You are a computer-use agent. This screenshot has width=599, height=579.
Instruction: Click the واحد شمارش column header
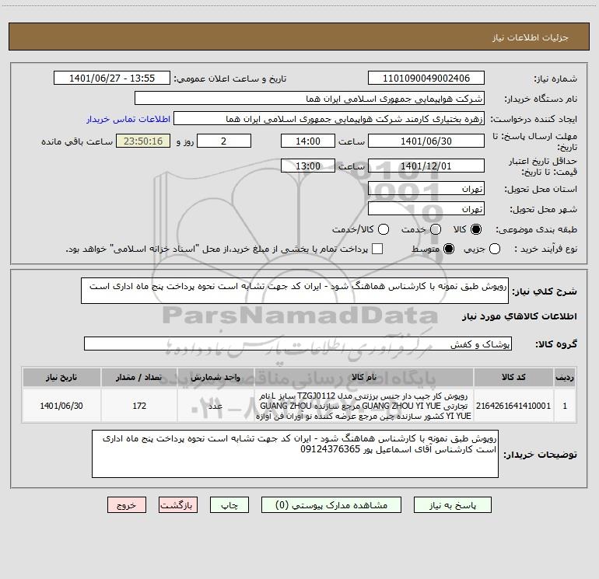point(215,377)
